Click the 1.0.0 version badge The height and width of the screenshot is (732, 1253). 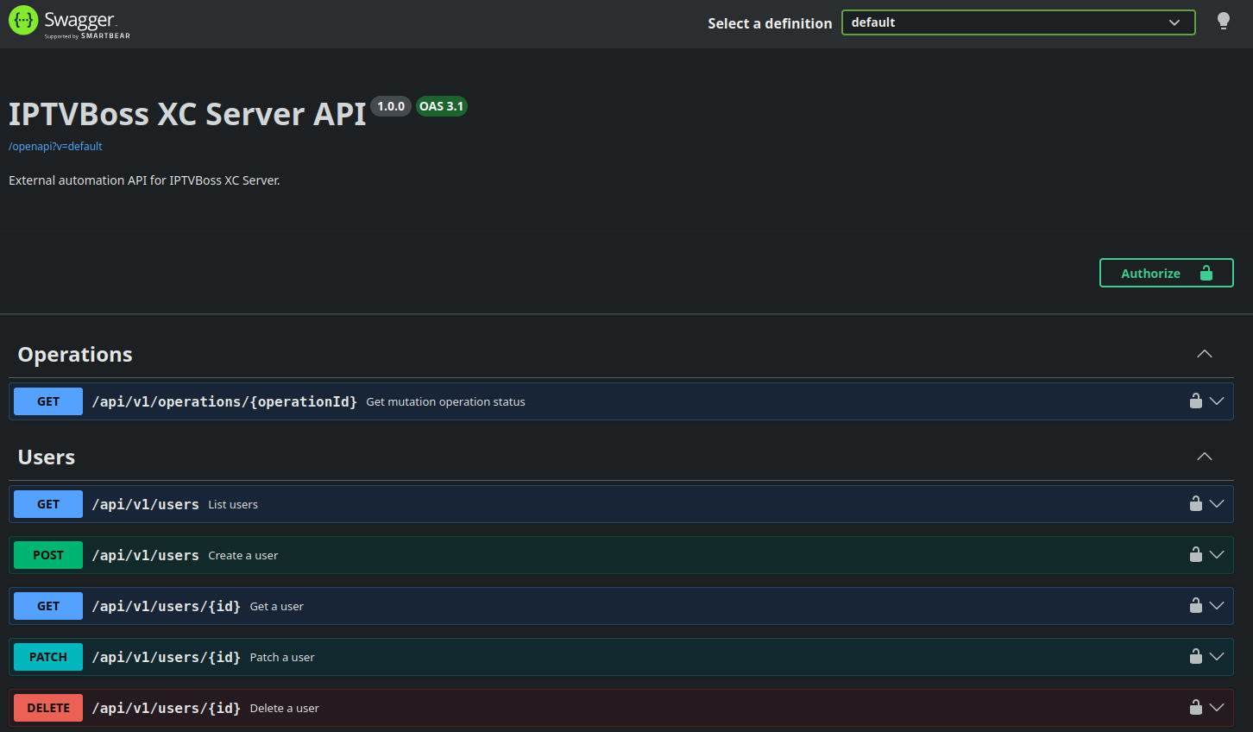click(391, 106)
